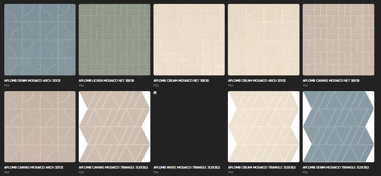Open the Cream Mosaico Arch tile image
The width and height of the screenshot is (381, 176).
coord(264,40)
